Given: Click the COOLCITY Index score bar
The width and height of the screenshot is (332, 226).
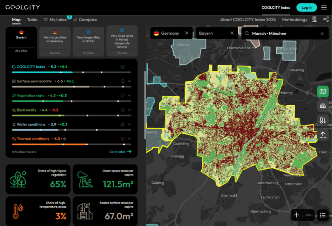Looking at the screenshot, I should pos(72,72).
